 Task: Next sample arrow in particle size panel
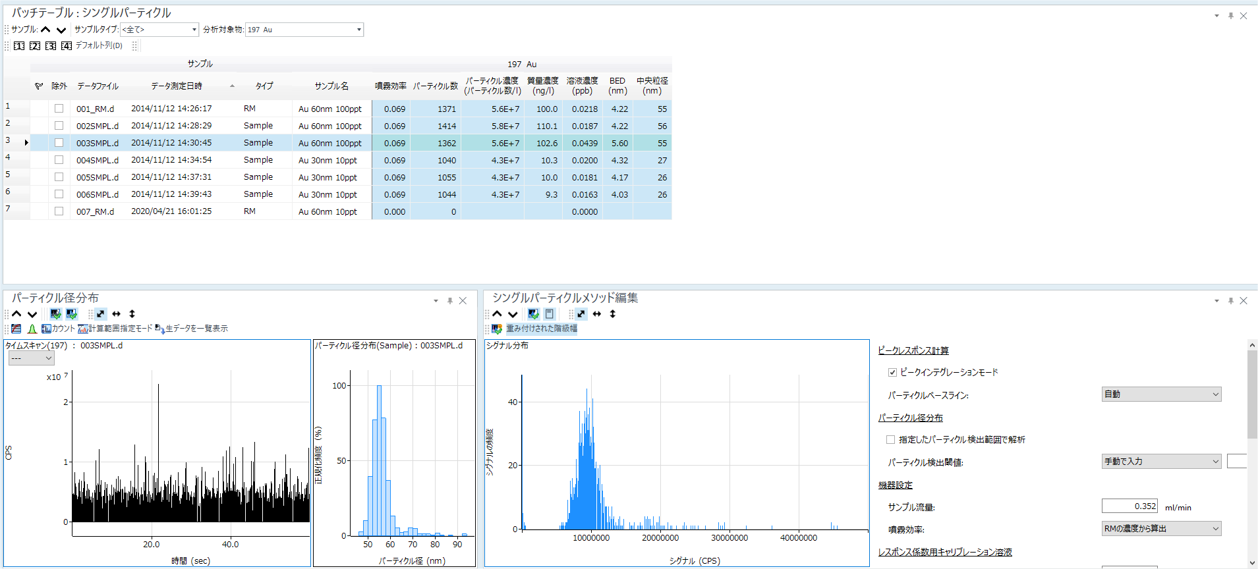point(32,314)
